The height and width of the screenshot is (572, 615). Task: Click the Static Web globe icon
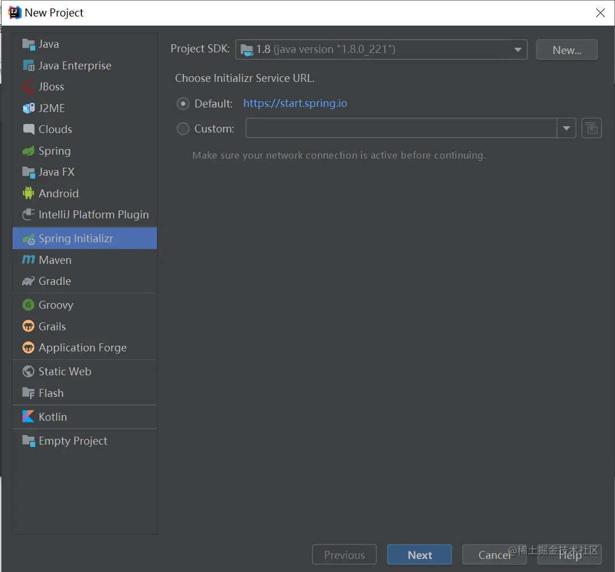pyautogui.click(x=28, y=371)
